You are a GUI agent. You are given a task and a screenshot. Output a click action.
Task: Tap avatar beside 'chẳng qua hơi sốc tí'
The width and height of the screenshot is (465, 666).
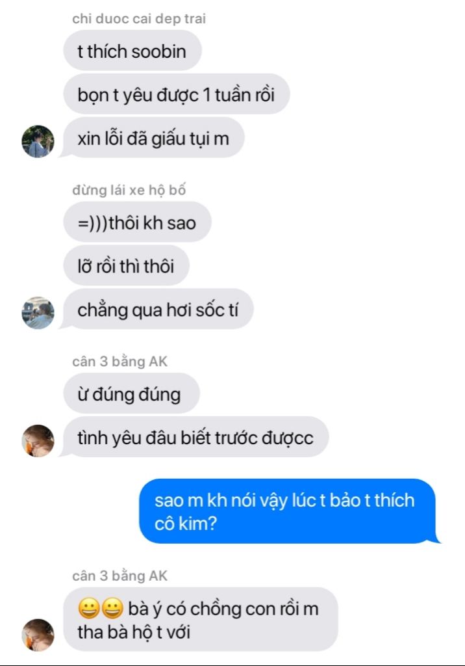(38, 313)
